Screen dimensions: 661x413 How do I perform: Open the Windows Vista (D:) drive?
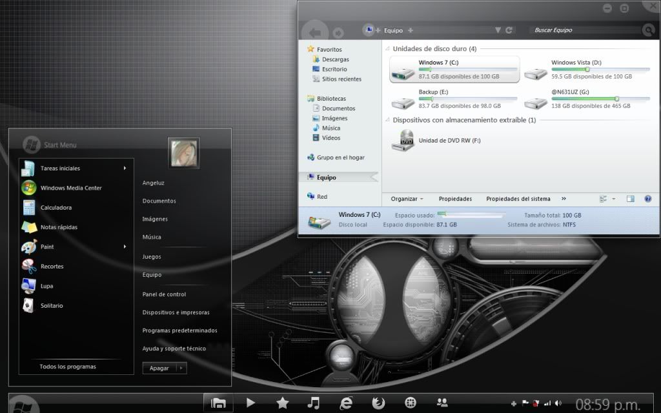coord(587,70)
